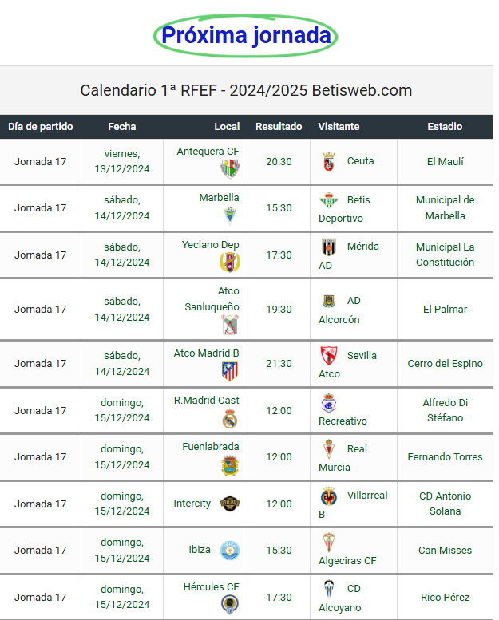
Task: Click the Villarreal B yellow badge
Action: [x=328, y=496]
